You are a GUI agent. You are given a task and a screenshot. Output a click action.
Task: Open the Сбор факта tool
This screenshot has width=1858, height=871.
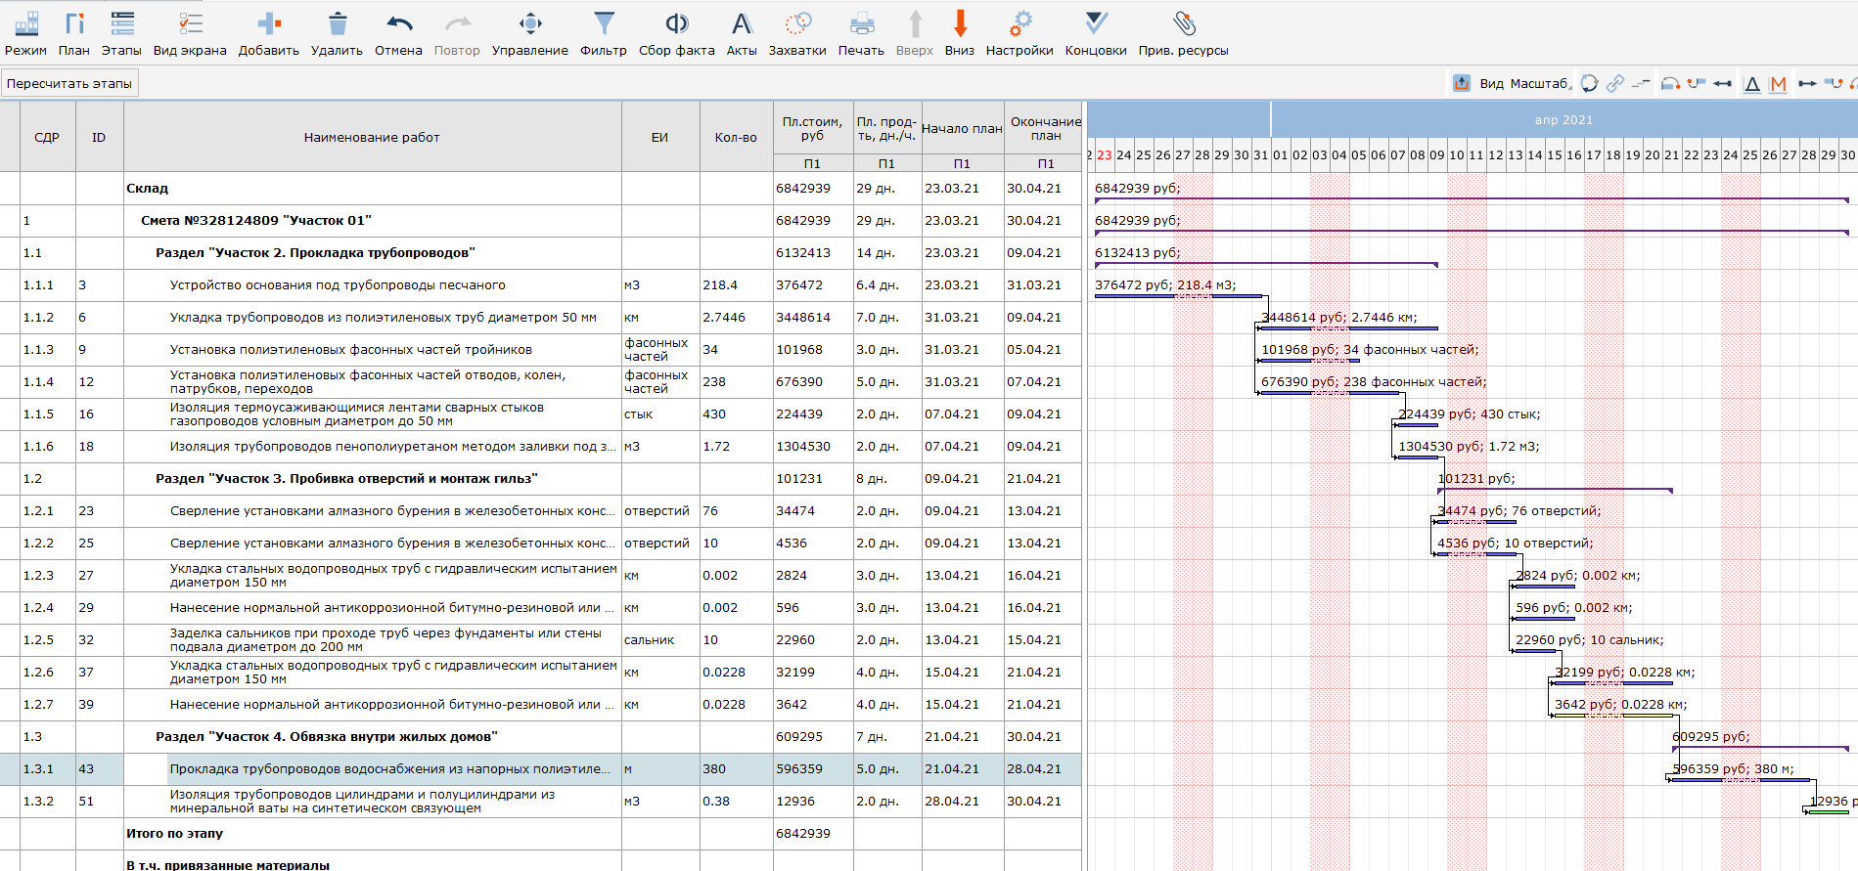pyautogui.click(x=676, y=33)
